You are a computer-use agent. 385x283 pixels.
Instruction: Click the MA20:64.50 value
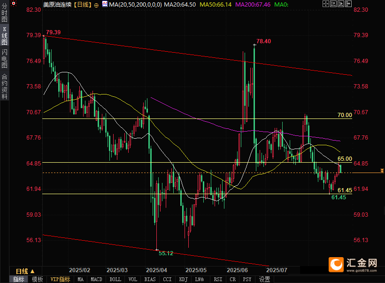click(180, 4)
